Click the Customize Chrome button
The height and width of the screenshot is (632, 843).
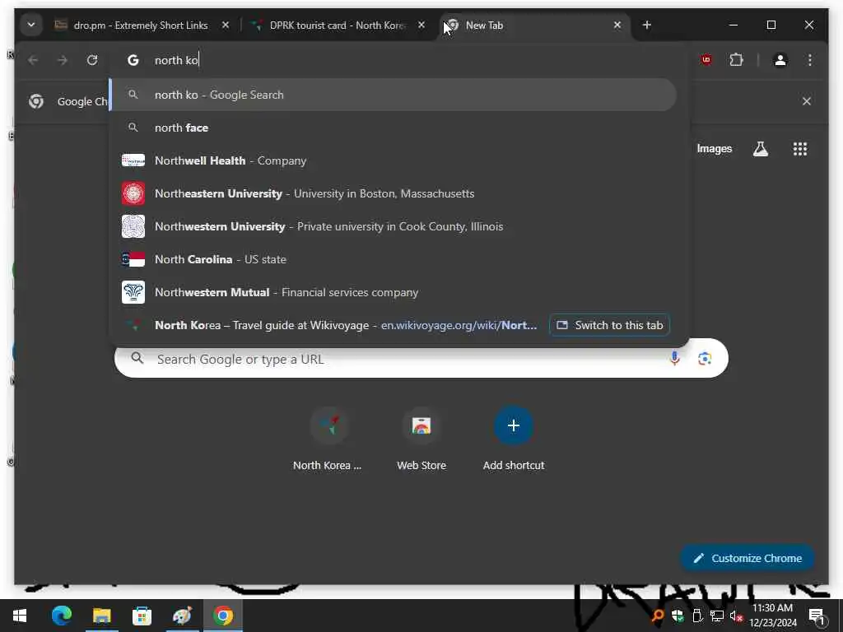pyautogui.click(x=748, y=559)
